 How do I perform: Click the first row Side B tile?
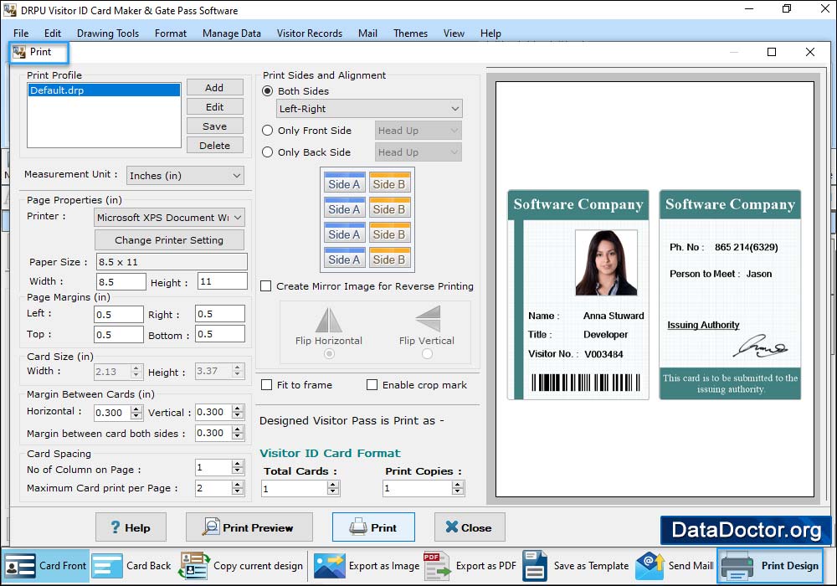click(390, 182)
